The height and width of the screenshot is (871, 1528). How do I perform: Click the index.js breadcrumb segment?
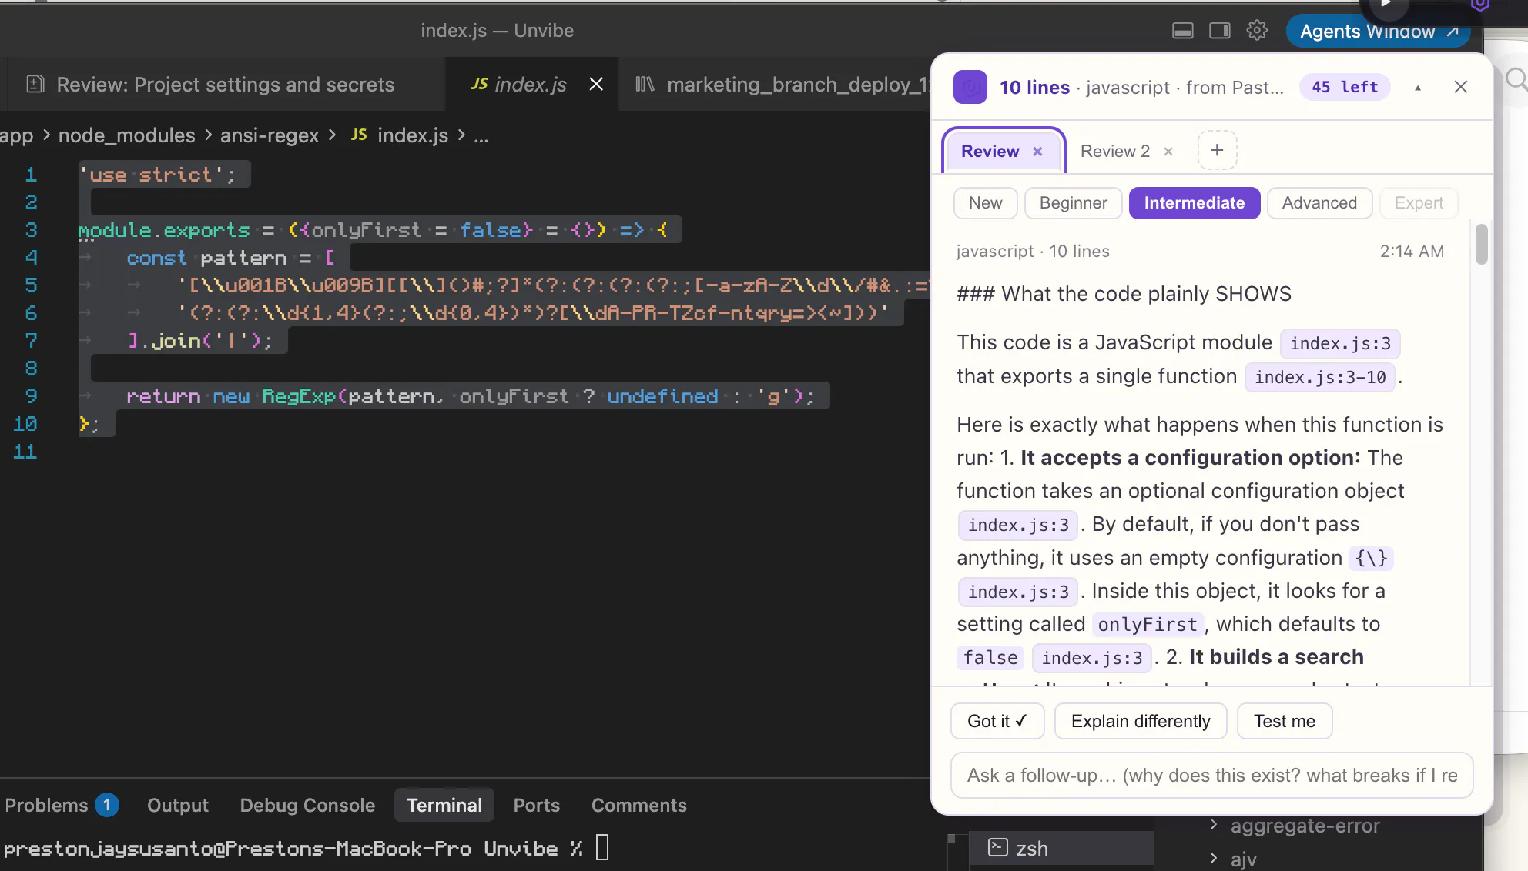(400, 135)
